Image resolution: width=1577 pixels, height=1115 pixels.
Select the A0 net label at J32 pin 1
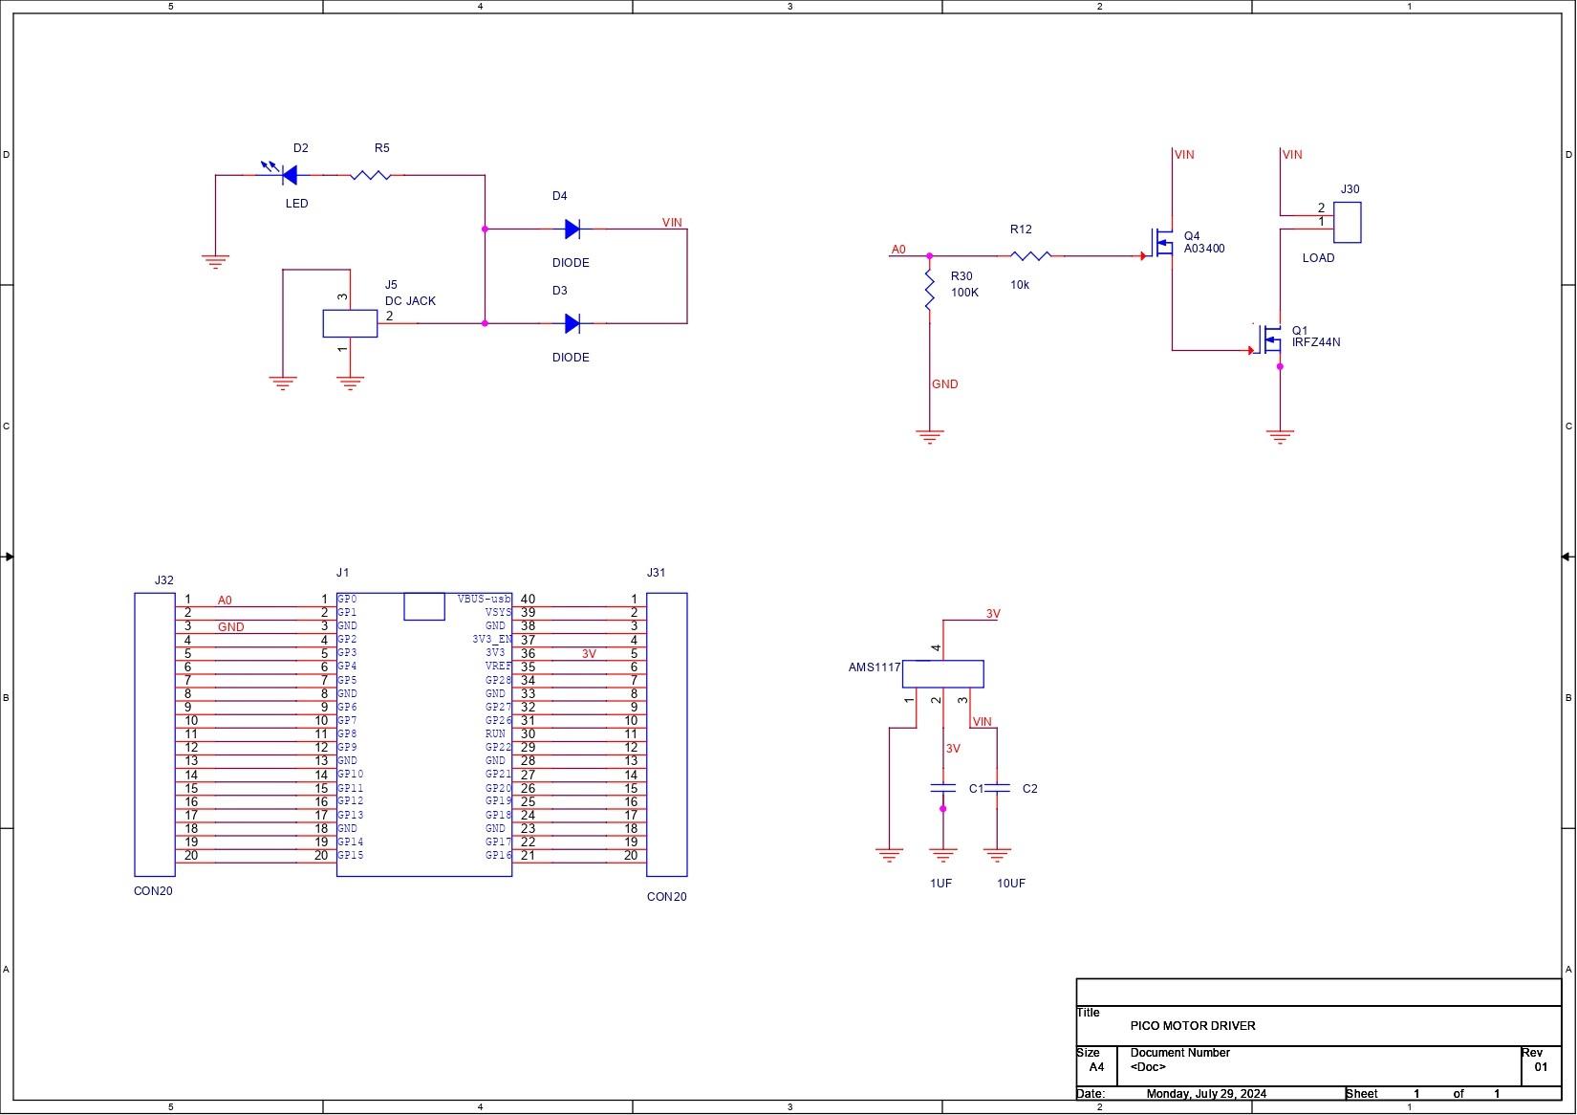click(225, 601)
